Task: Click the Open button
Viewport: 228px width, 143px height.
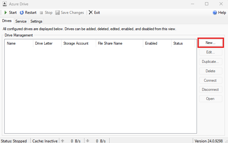Action: click(210, 99)
